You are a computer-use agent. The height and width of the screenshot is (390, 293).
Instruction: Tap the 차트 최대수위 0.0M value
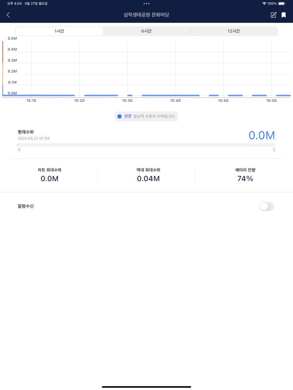point(50,178)
